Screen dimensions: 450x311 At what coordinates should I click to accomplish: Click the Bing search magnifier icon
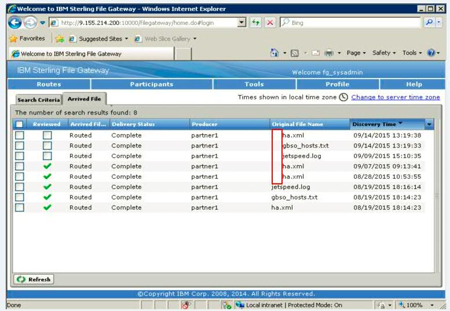point(429,23)
